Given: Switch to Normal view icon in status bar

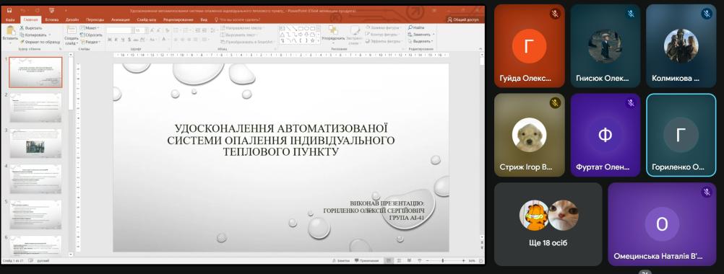Looking at the screenshot, I should coord(388,260).
